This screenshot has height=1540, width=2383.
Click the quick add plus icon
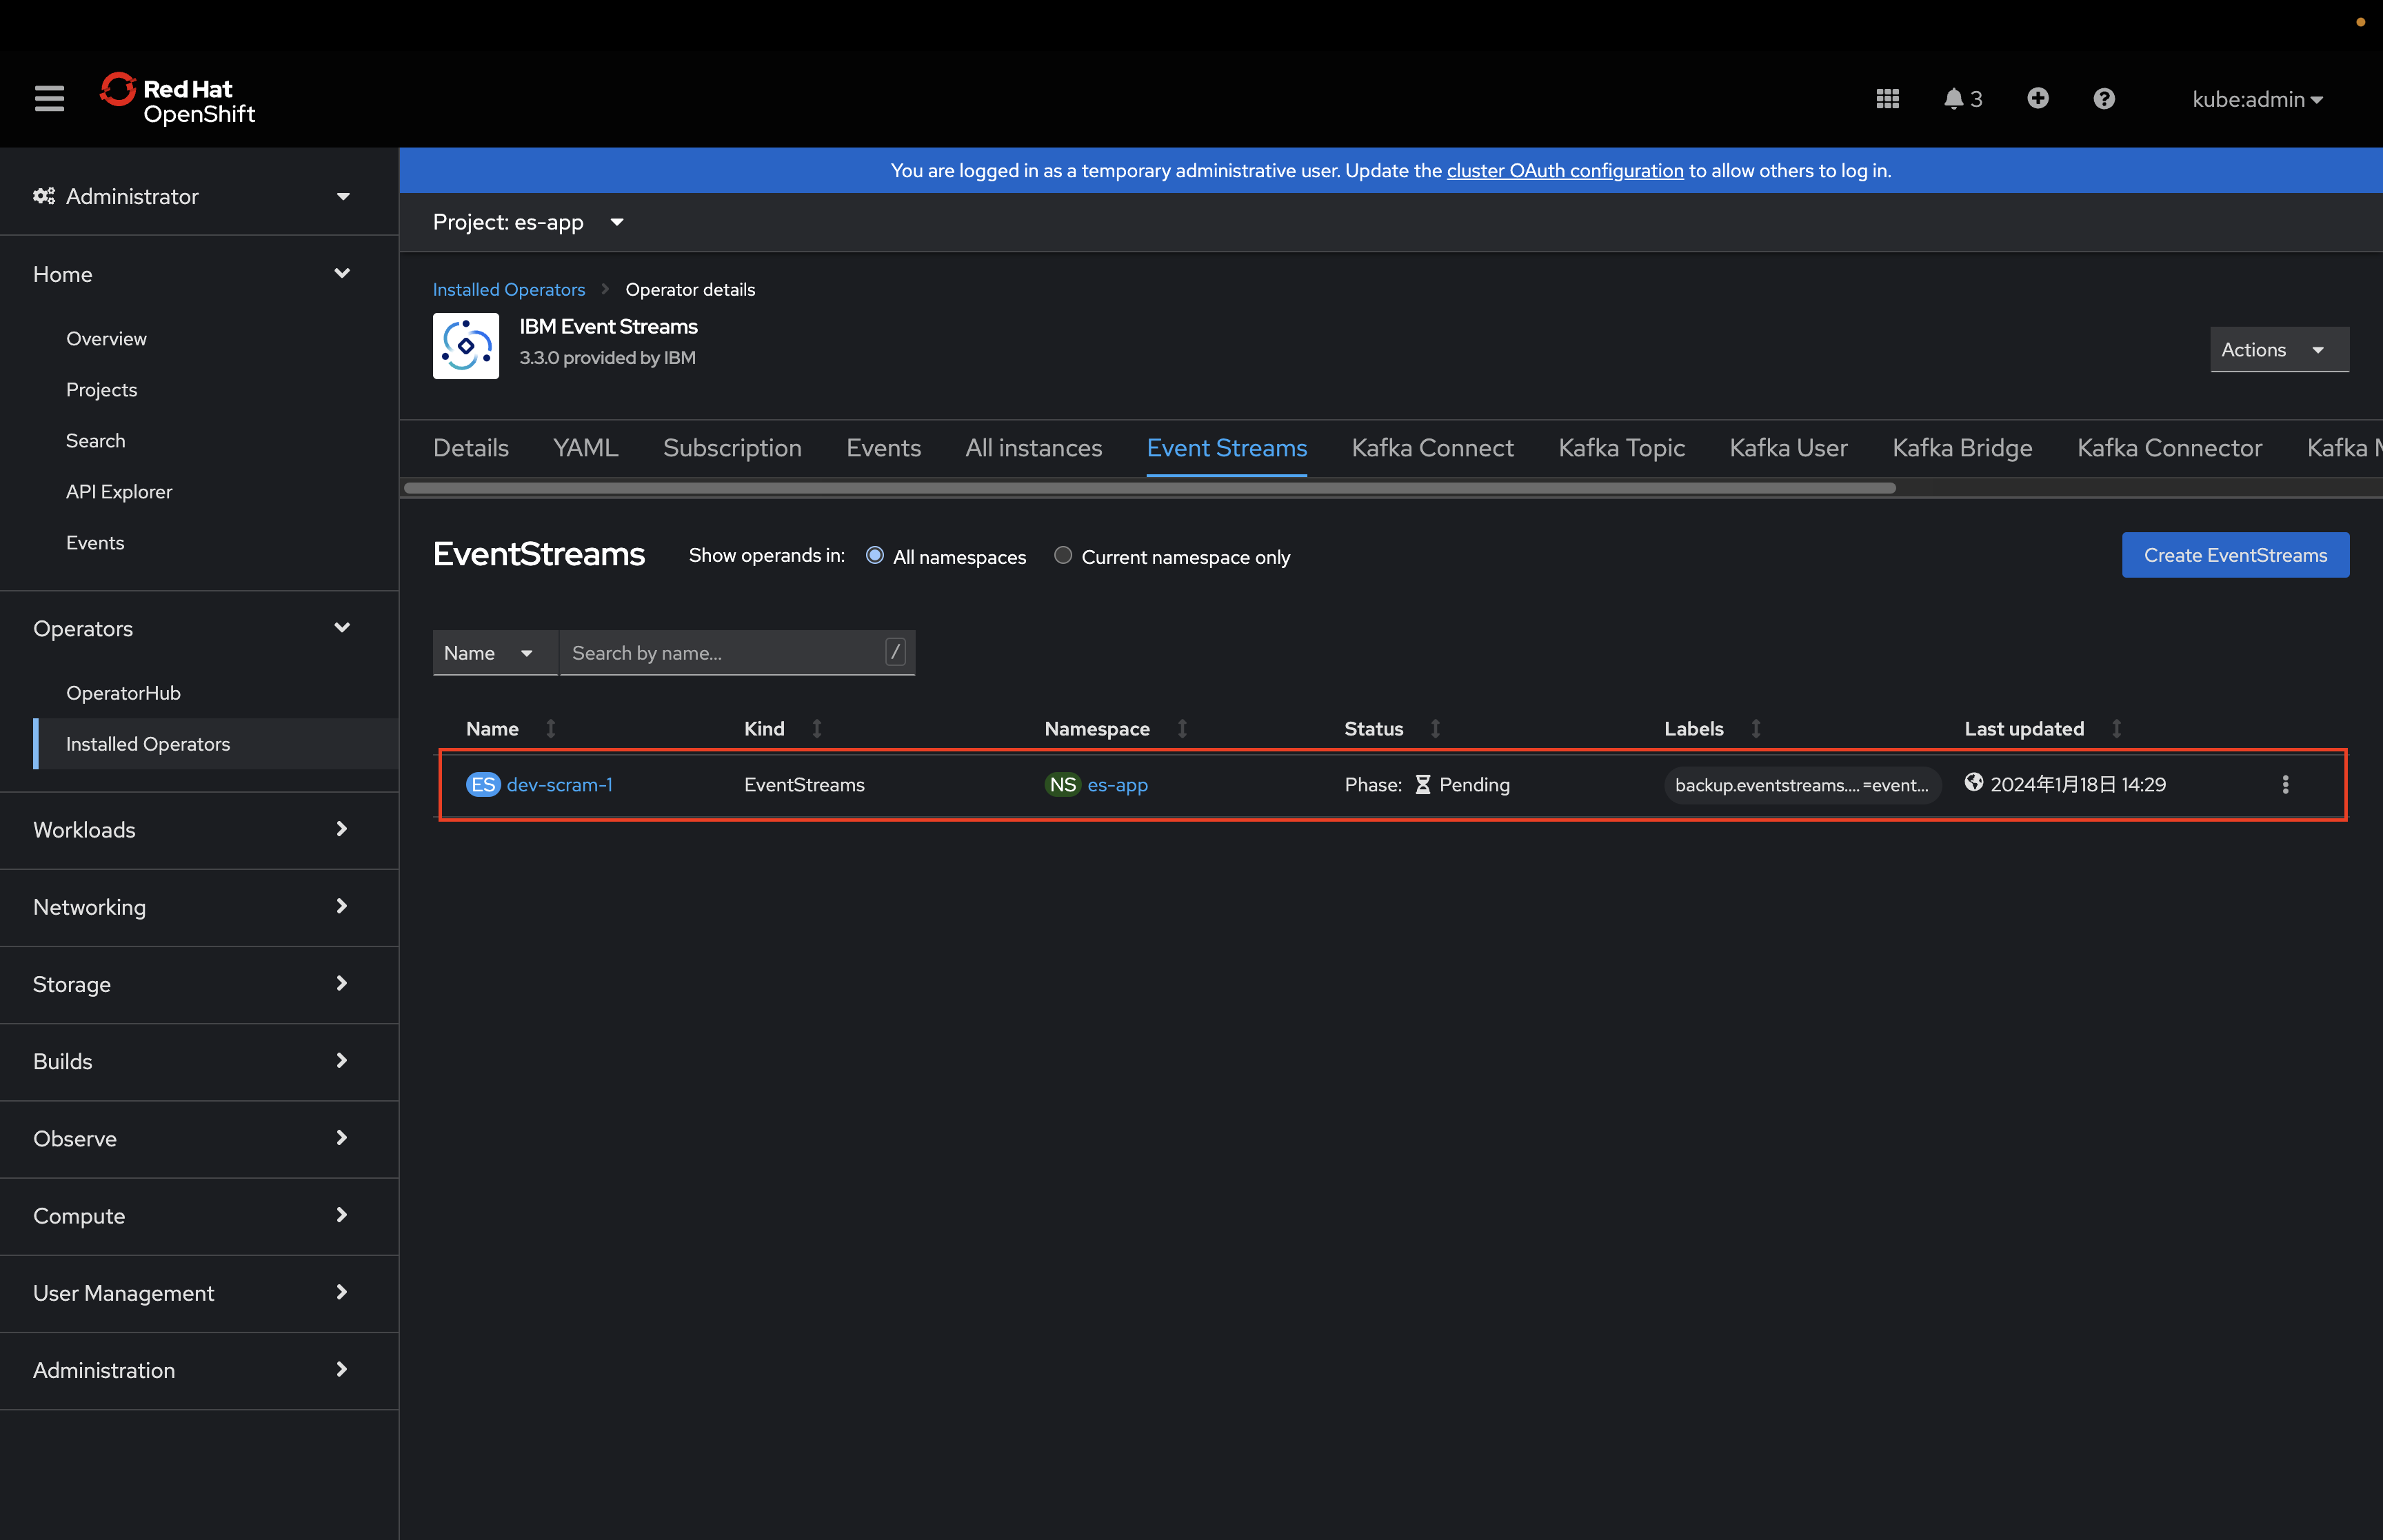click(2037, 98)
